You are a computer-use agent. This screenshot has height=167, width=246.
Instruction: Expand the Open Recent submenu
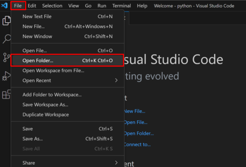pos(68,81)
